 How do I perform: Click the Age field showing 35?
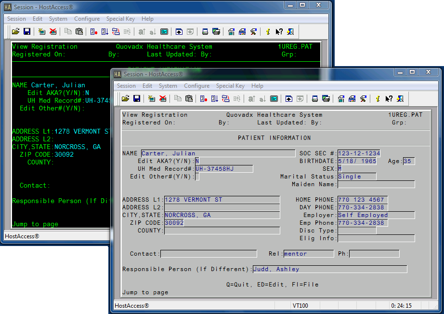tap(408, 161)
